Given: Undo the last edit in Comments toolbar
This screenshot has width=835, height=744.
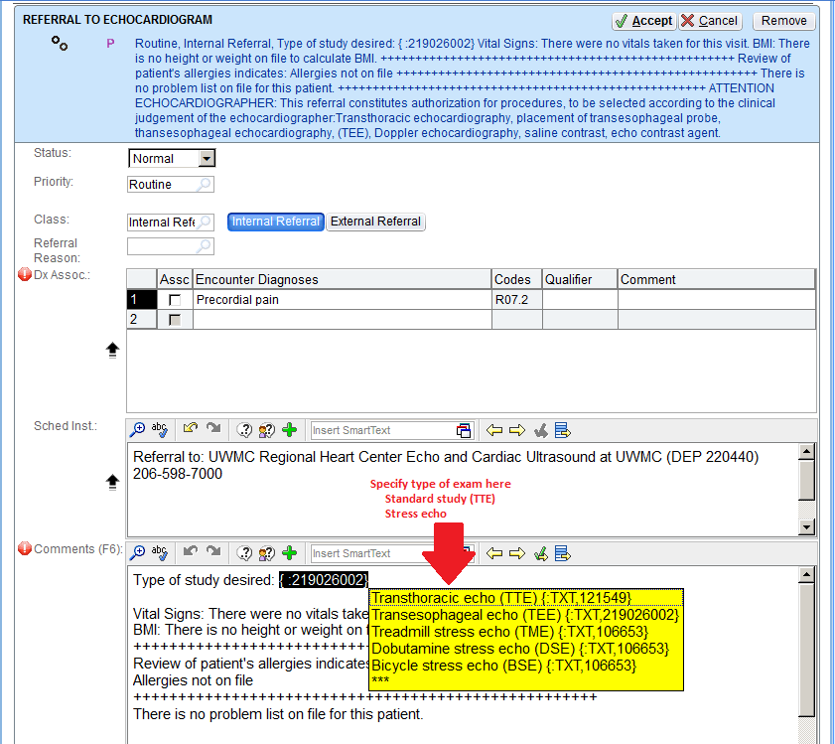Looking at the screenshot, I should point(190,551).
